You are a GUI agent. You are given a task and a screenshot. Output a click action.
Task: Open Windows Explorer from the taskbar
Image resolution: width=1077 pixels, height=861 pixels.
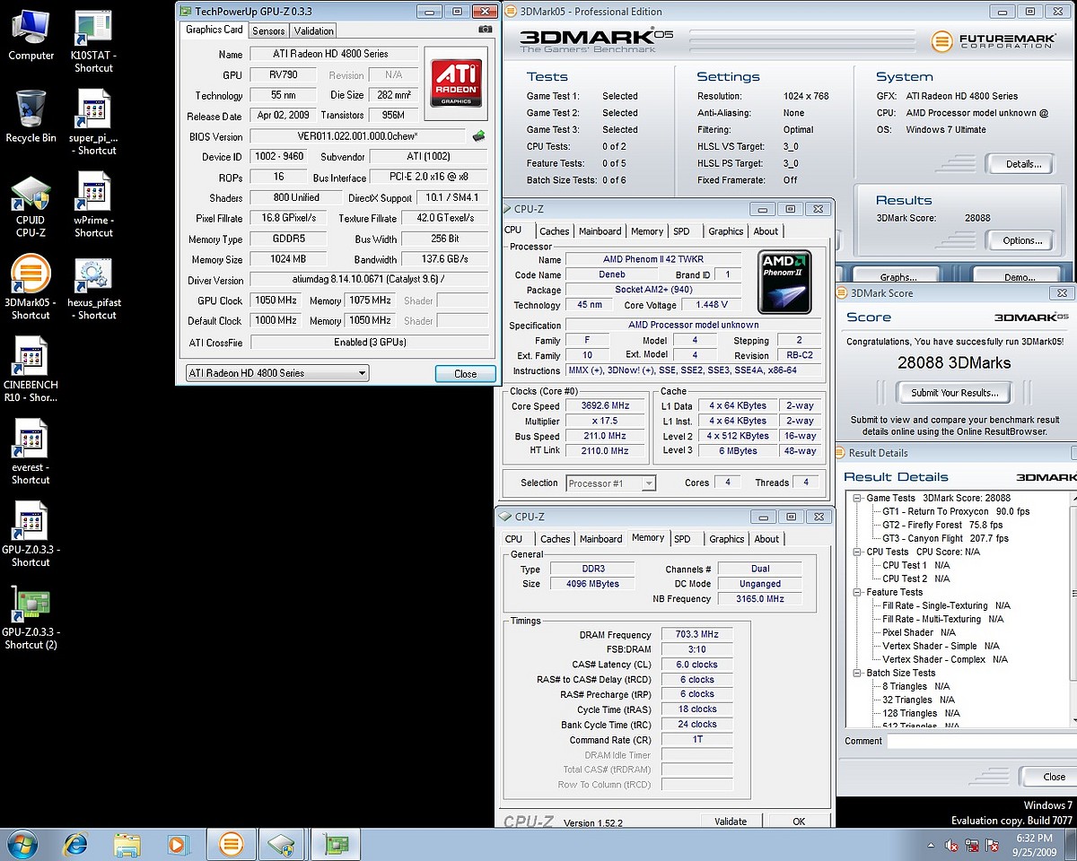tap(127, 844)
